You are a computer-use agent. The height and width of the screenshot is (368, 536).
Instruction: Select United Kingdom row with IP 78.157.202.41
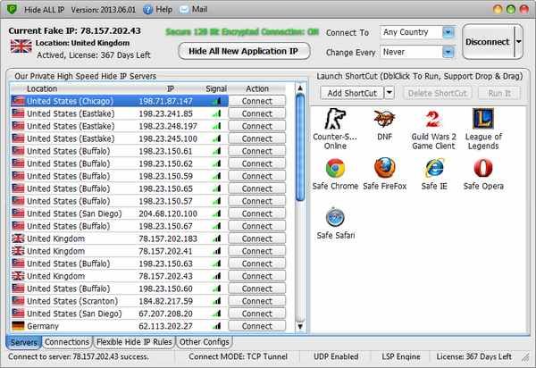pos(119,251)
